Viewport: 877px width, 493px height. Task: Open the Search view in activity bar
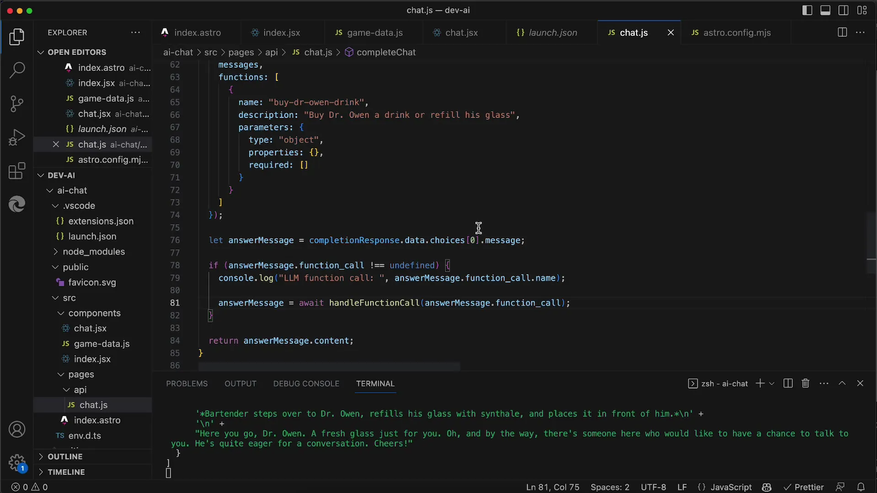click(x=17, y=70)
